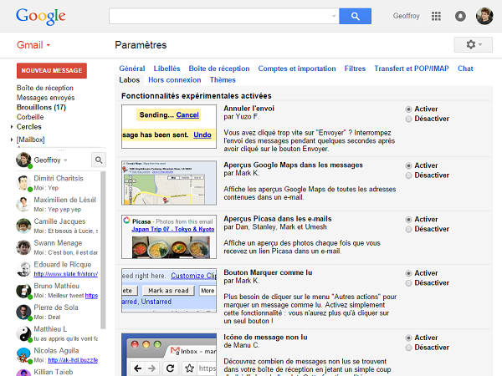The height and width of the screenshot is (376, 502).
Task: Click the Annuler l'envoi preview thumbnail
Action: click(x=169, y=127)
